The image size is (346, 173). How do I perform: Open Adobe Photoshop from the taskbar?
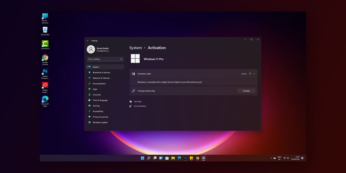185,158
